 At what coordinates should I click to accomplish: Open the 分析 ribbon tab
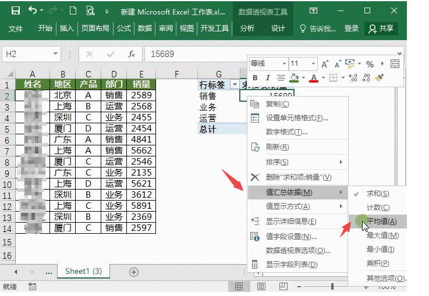(x=247, y=28)
